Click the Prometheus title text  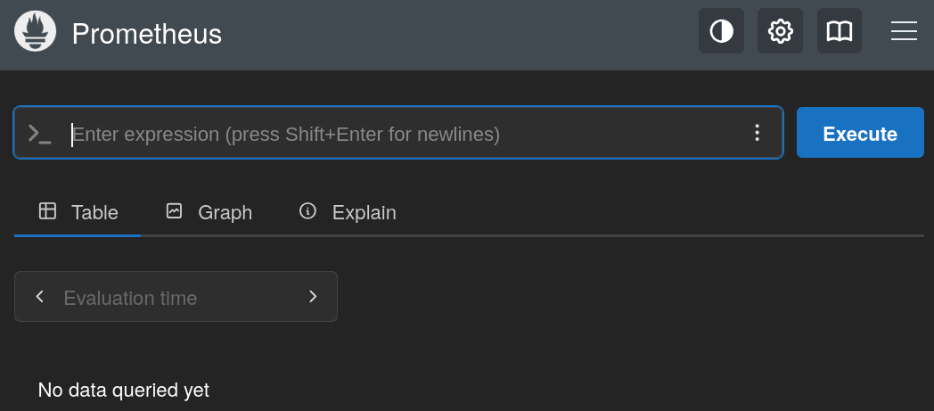[x=146, y=34]
